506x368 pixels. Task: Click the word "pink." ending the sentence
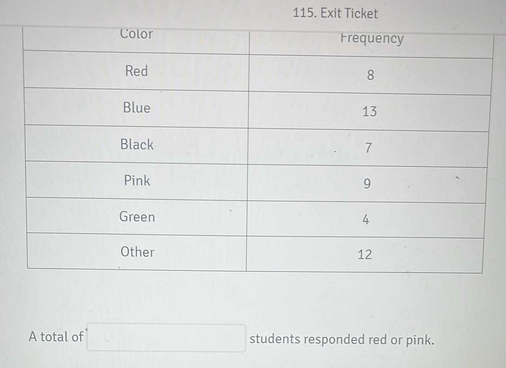pos(421,340)
